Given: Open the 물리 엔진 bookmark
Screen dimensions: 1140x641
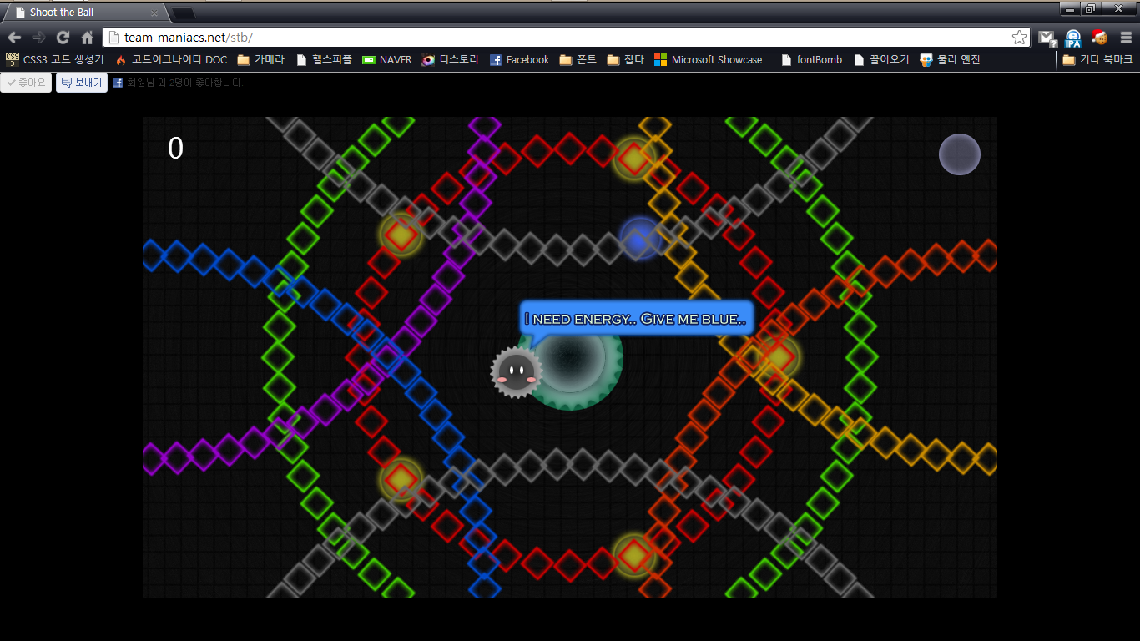Looking at the screenshot, I should (950, 59).
